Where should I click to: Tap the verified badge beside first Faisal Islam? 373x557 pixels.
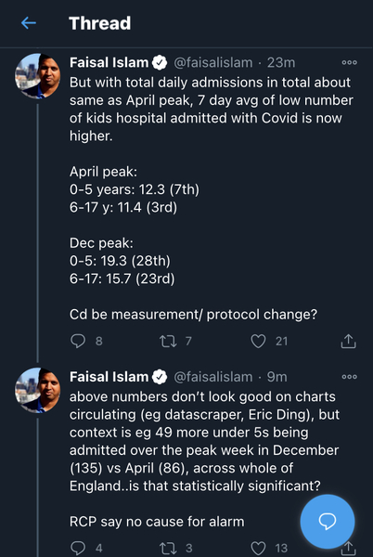160,62
